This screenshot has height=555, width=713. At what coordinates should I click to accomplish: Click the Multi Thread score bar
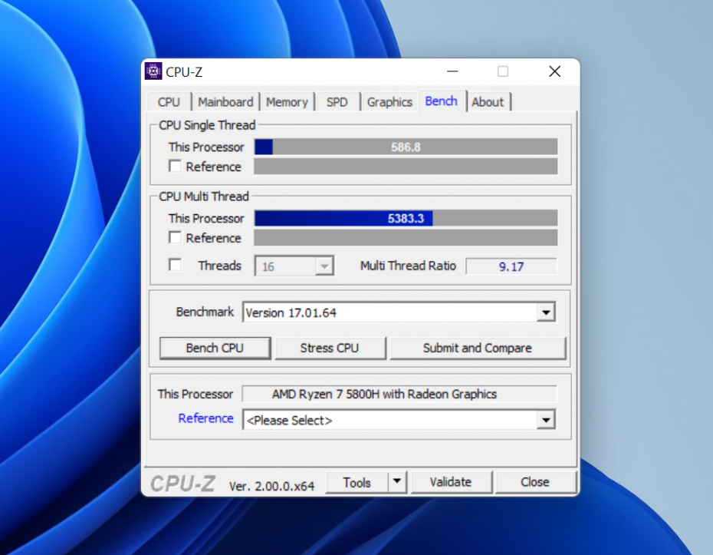(406, 218)
